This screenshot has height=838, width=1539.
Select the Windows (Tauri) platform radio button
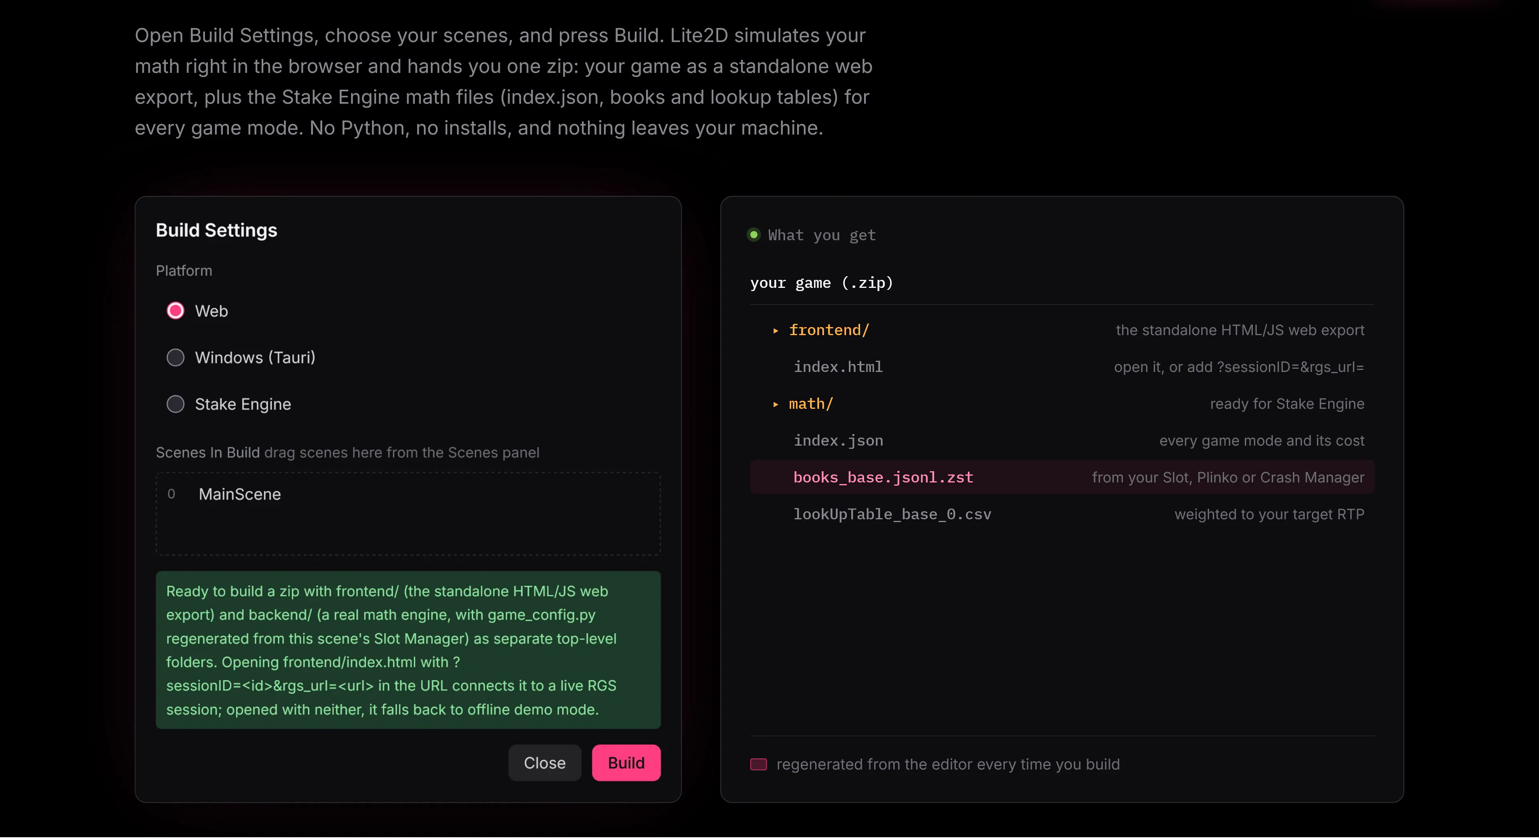(x=175, y=358)
